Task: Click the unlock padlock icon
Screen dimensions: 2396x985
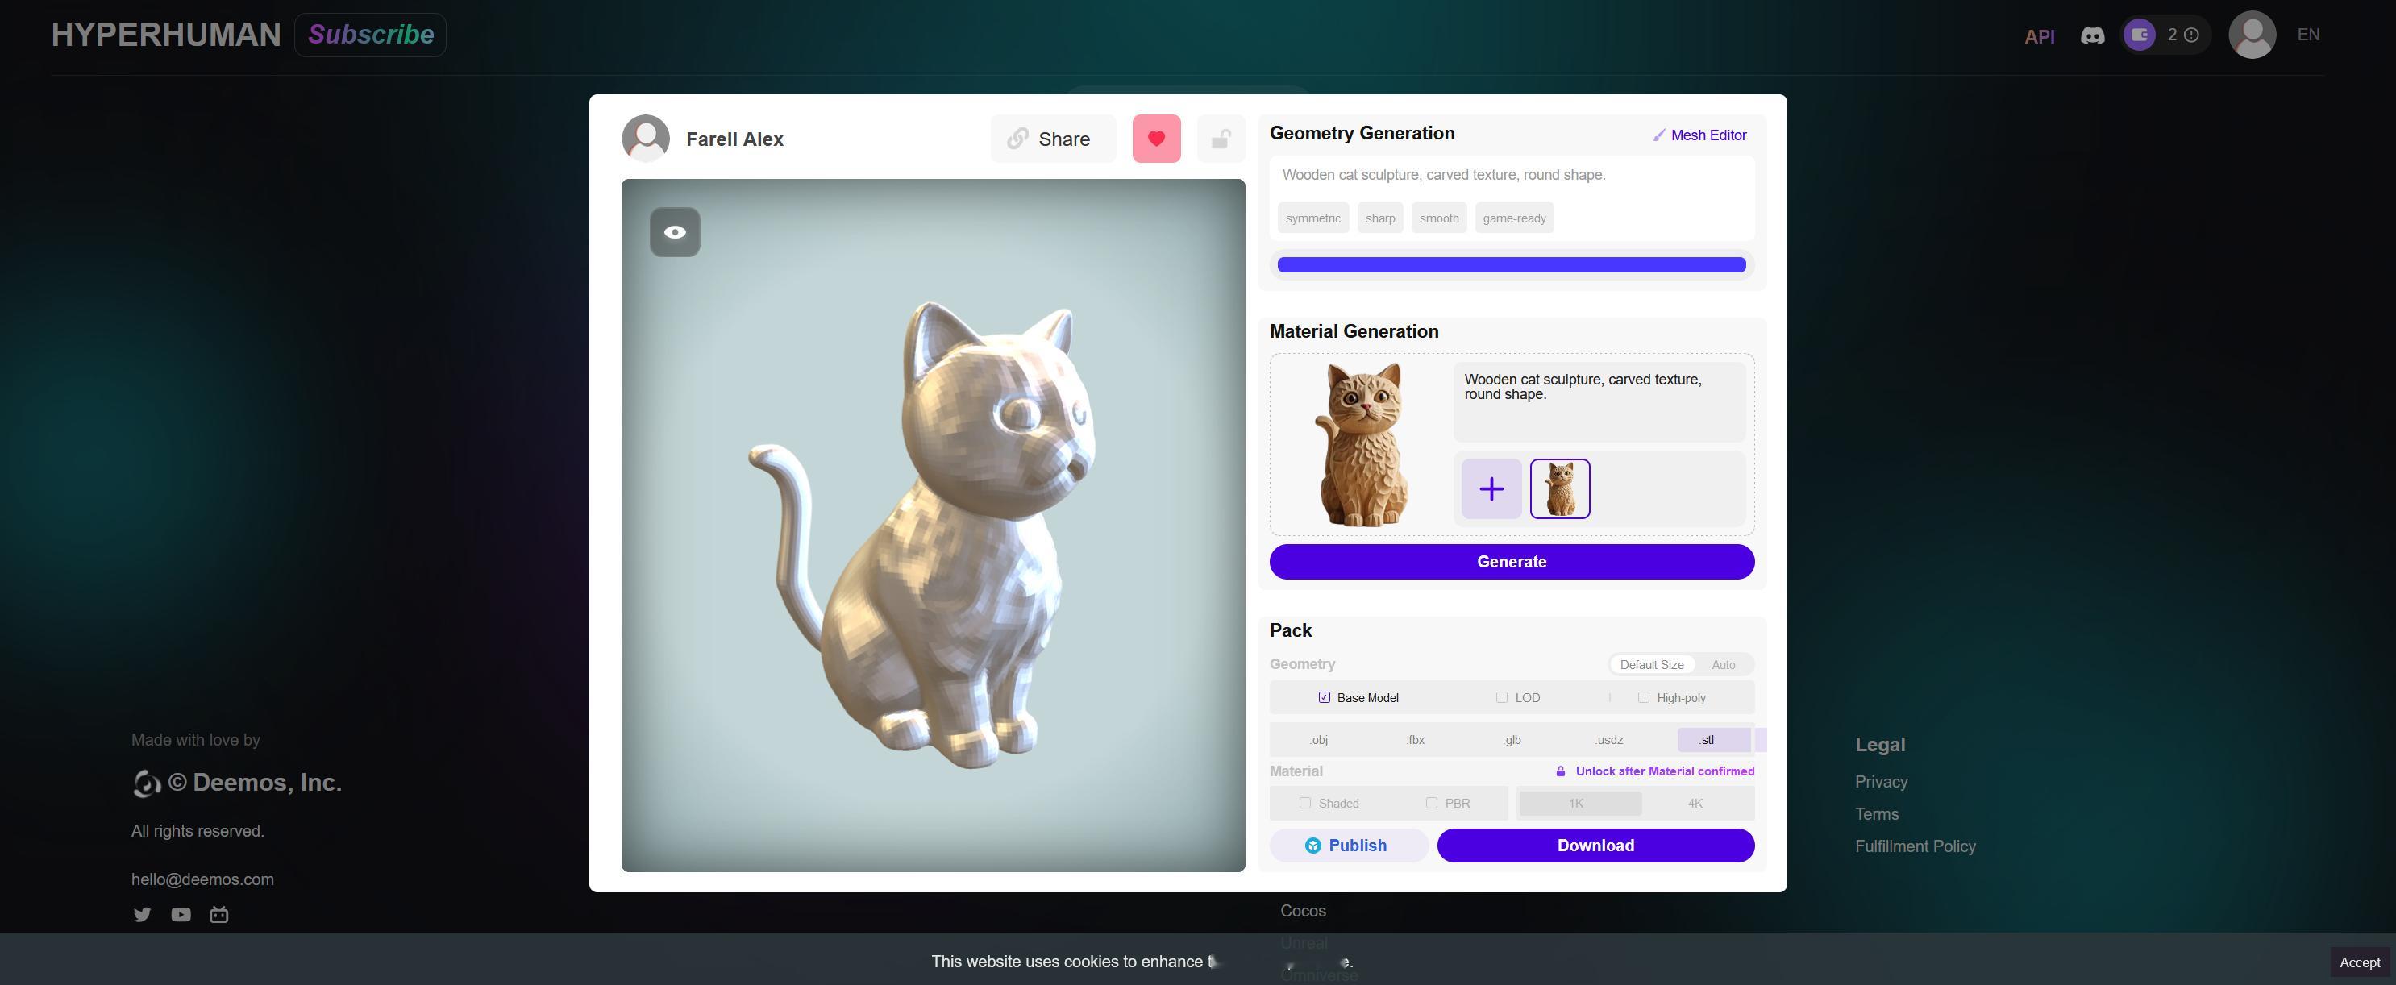Action: click(1221, 139)
